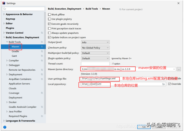Screen dimensions: 184x131
Task: Focus the settings search field
Action: point(23,9)
